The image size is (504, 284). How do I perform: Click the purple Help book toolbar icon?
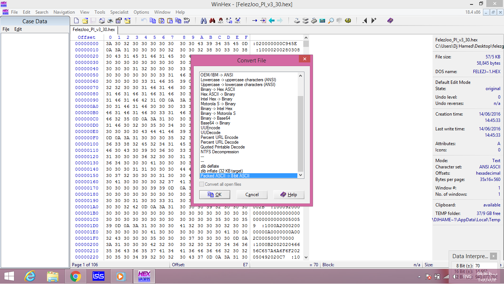pyautogui.click(x=390, y=21)
